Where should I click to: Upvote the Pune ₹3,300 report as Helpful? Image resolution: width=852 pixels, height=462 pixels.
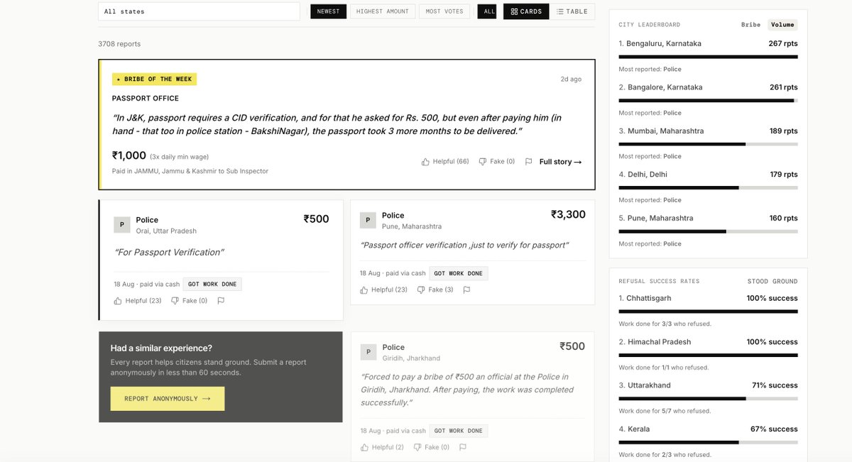[383, 290]
